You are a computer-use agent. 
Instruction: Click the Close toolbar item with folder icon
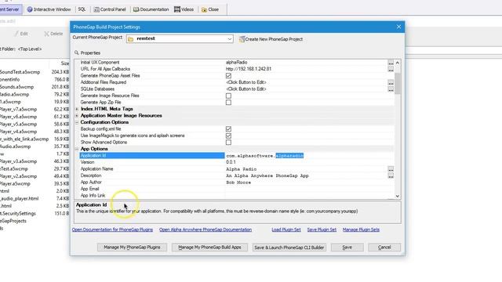tap(210, 9)
